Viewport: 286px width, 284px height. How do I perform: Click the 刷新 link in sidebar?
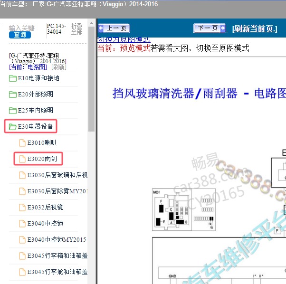coord(59,67)
